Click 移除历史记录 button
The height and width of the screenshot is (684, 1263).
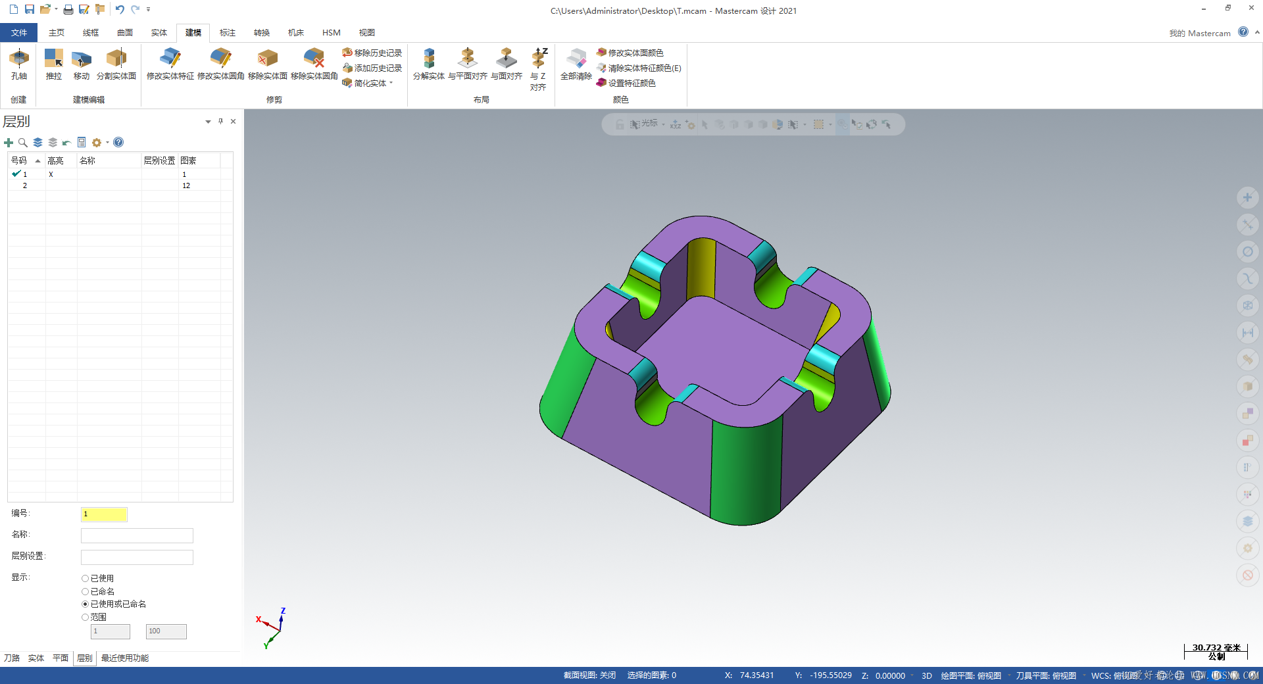(x=372, y=53)
